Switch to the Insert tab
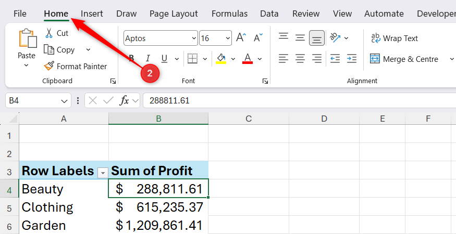 click(x=92, y=14)
